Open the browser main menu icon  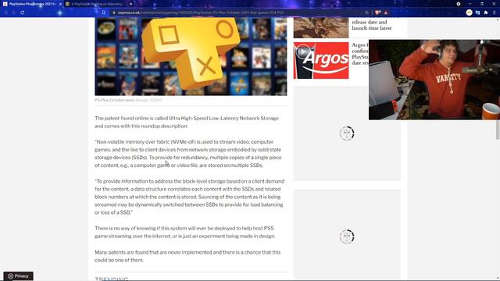495,12
